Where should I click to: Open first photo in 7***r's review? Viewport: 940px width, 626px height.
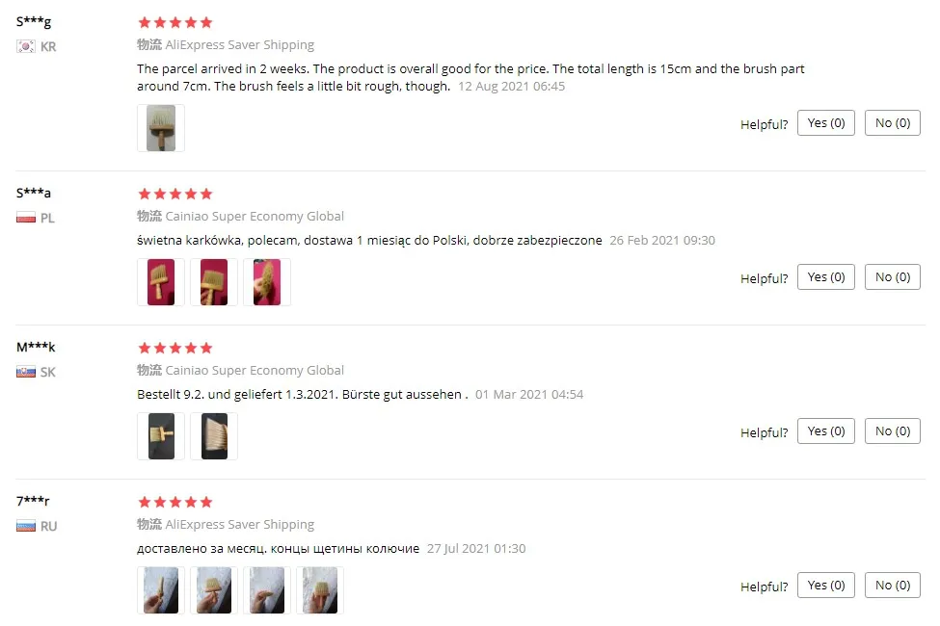(x=161, y=590)
